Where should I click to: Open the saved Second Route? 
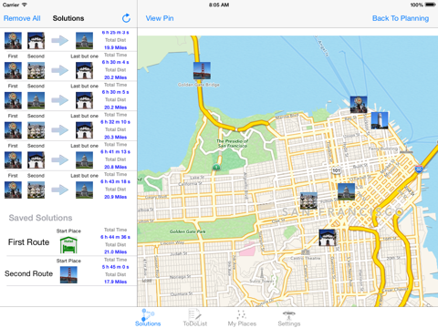[68, 272]
